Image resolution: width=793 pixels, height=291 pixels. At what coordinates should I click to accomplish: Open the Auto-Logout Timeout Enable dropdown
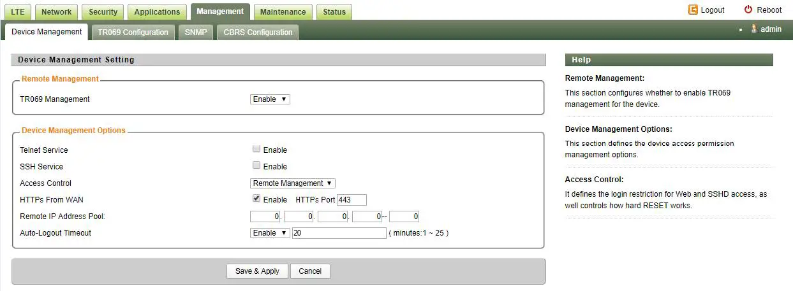click(x=270, y=233)
